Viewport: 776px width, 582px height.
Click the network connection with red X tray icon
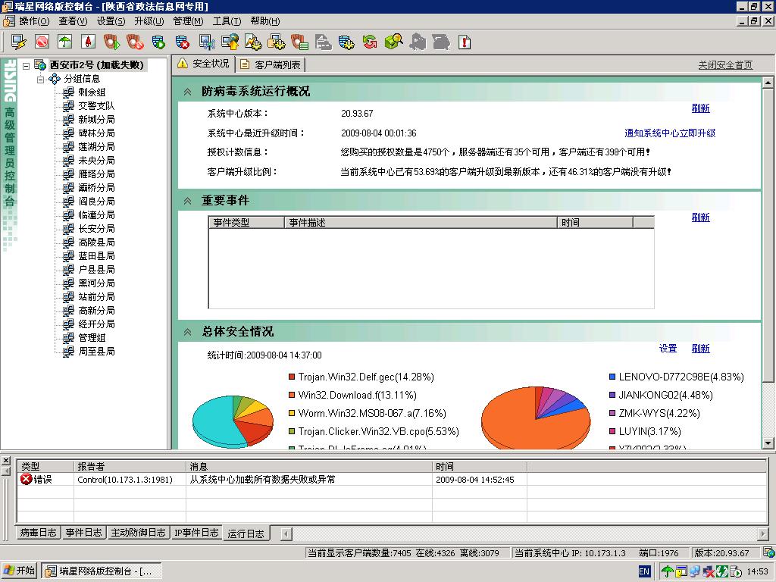point(709,571)
